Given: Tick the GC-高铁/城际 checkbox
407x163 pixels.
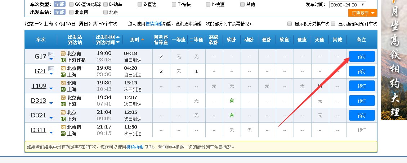Looking at the screenshot, I should 71,4.
